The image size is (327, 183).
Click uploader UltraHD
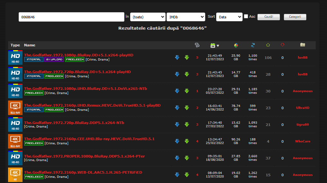click(303, 108)
